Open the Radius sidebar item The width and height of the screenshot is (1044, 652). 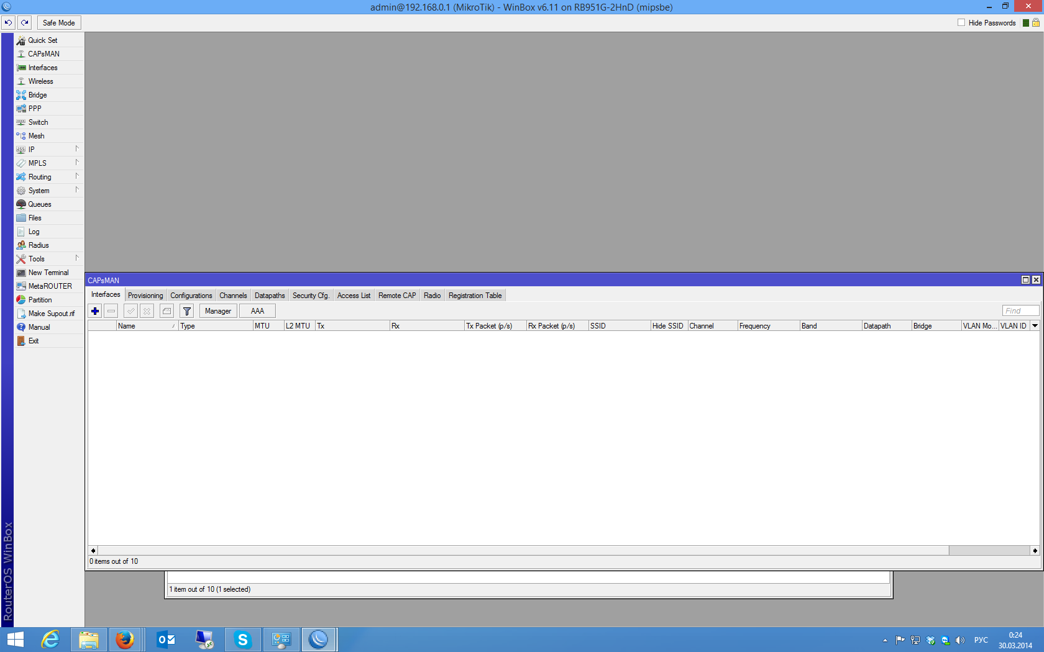49,245
